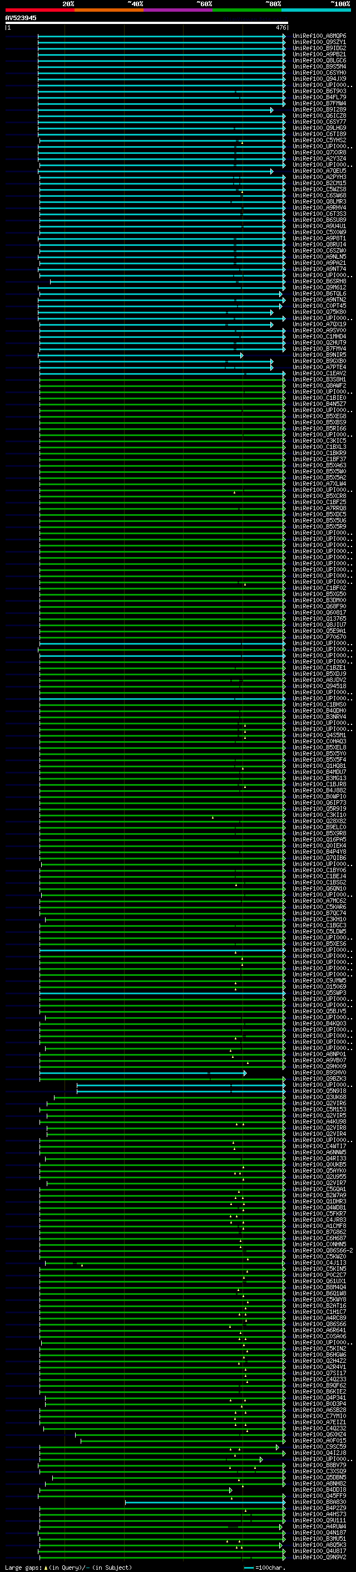The image size is (356, 1572).
Task: Select hit label UniRef100_B4N5Z7
Action: tap(319, 404)
